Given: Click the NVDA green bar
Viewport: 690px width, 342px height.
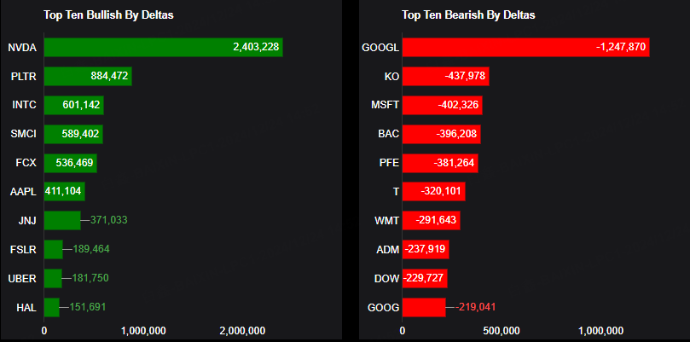Looking at the screenshot, I should (162, 48).
